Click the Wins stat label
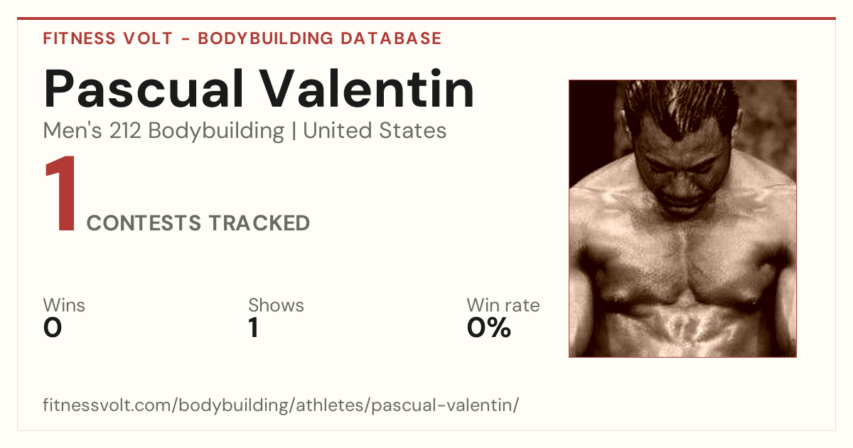853x448 pixels. coord(64,306)
